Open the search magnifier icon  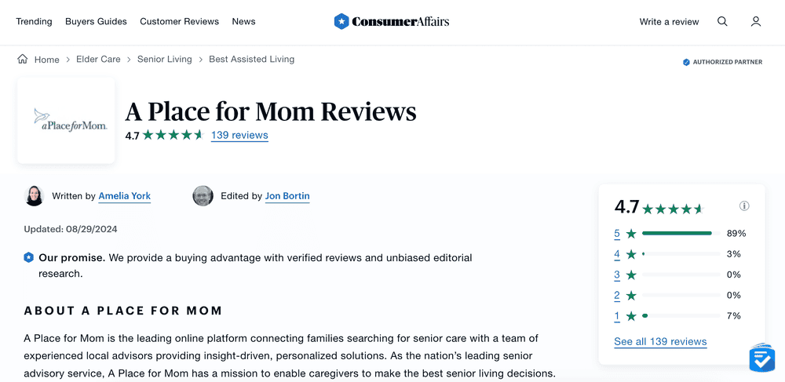click(722, 21)
